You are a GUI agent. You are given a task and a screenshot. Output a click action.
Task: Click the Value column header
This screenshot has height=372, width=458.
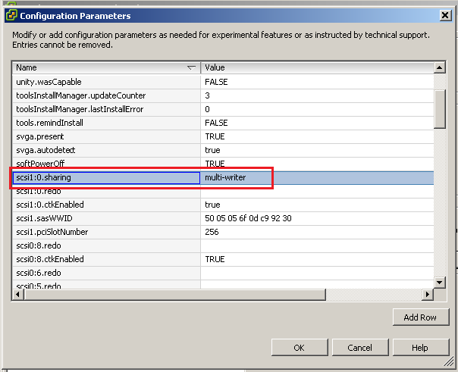(x=316, y=68)
